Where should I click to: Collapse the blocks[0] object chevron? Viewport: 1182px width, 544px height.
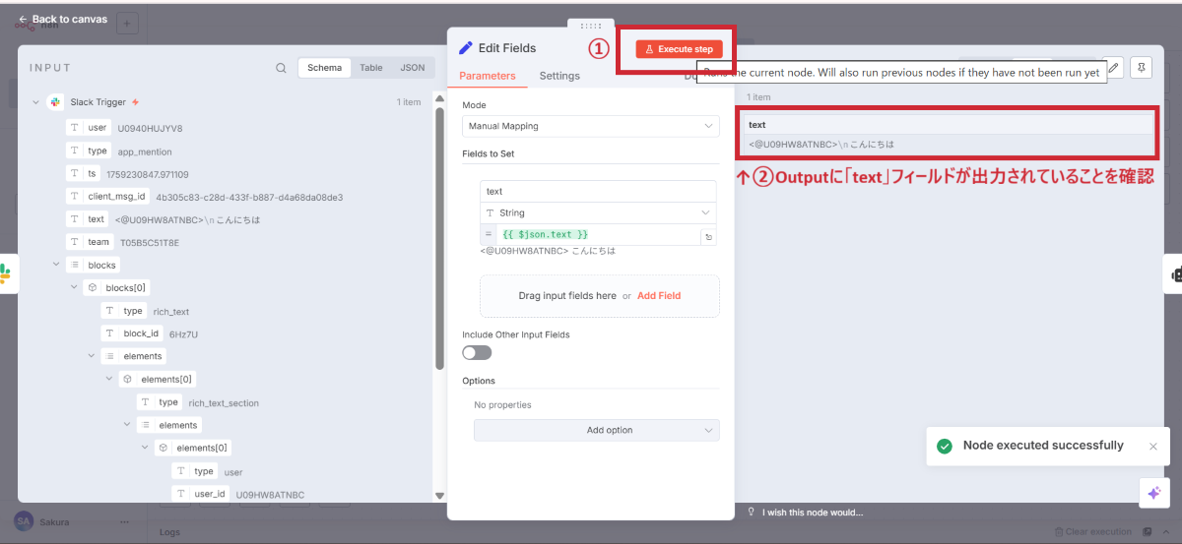74,288
